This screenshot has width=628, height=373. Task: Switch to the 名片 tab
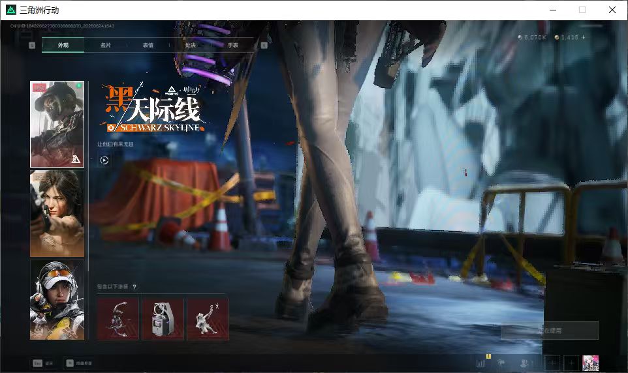[105, 45]
